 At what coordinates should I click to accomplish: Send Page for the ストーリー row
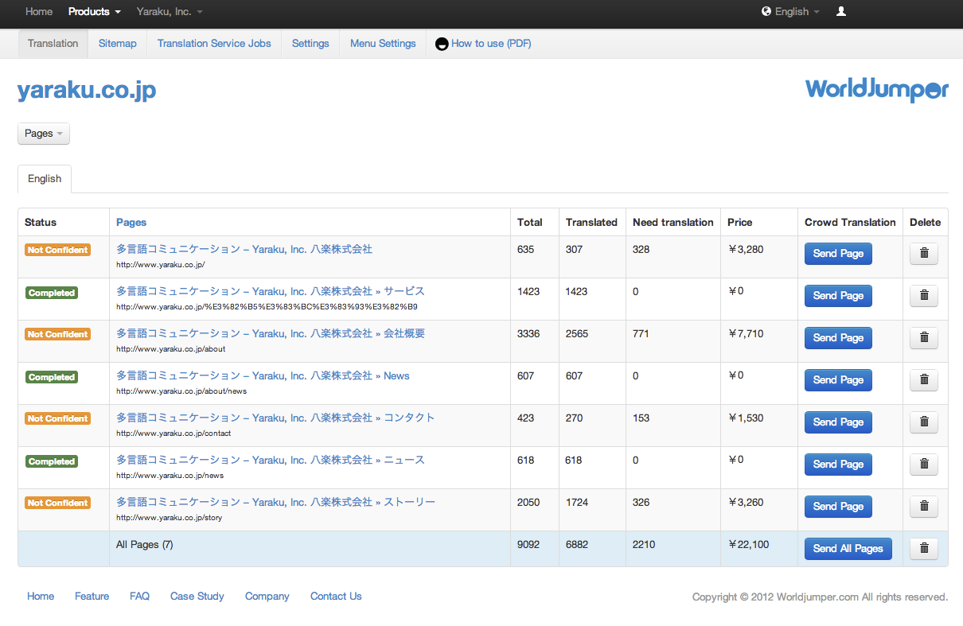pos(838,507)
